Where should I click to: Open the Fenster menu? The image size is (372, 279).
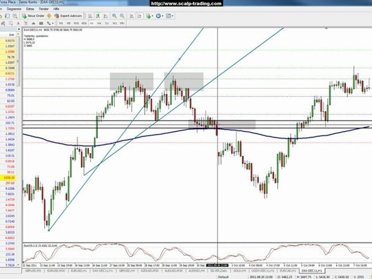44,9
